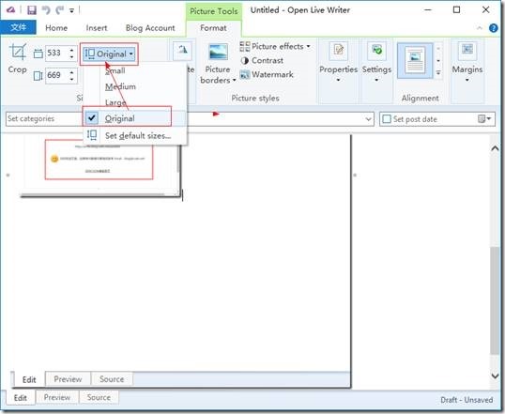Choose Large from the size menu
505x414 pixels.
pyautogui.click(x=115, y=102)
